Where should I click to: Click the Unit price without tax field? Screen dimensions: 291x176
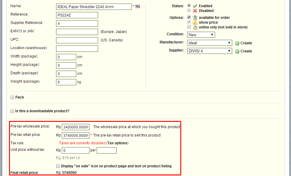pos(76,151)
